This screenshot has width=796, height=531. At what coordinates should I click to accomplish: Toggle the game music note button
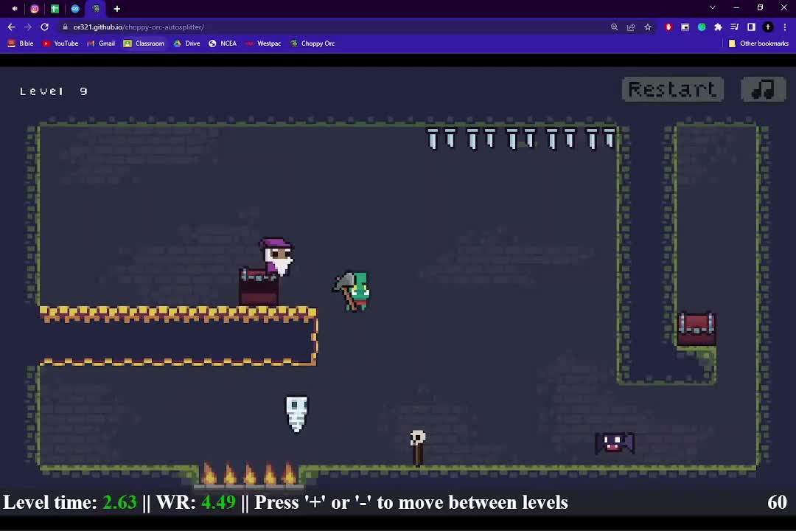point(763,89)
